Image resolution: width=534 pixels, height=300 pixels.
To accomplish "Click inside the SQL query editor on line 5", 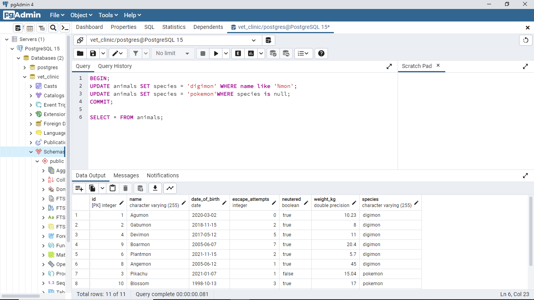I will [242, 109].
